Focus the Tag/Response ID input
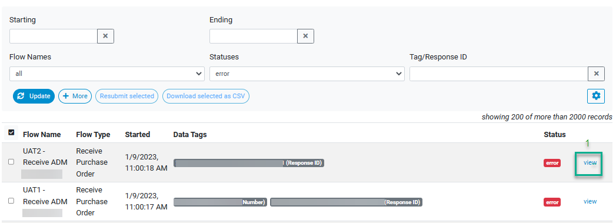Image resolution: width=616 pixels, height=223 pixels. point(499,74)
